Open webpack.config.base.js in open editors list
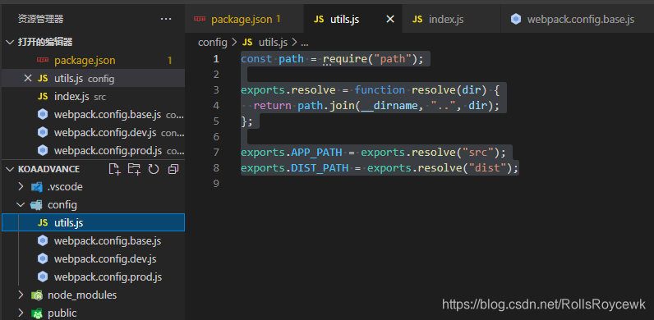Image resolution: width=654 pixels, height=320 pixels. pyautogui.click(x=94, y=115)
